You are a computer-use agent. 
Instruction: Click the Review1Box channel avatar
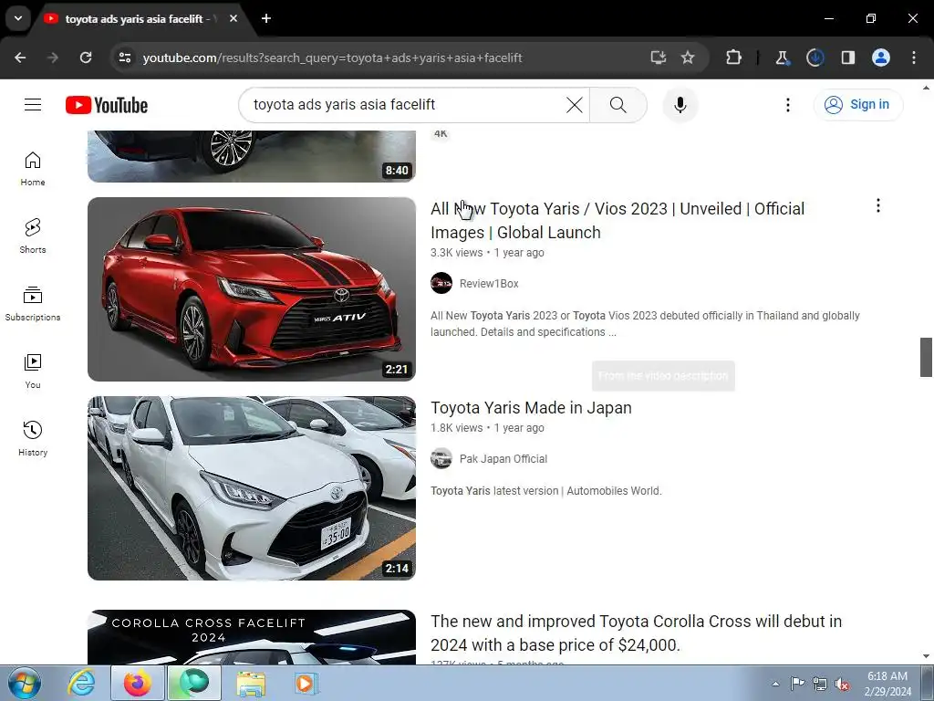(441, 283)
